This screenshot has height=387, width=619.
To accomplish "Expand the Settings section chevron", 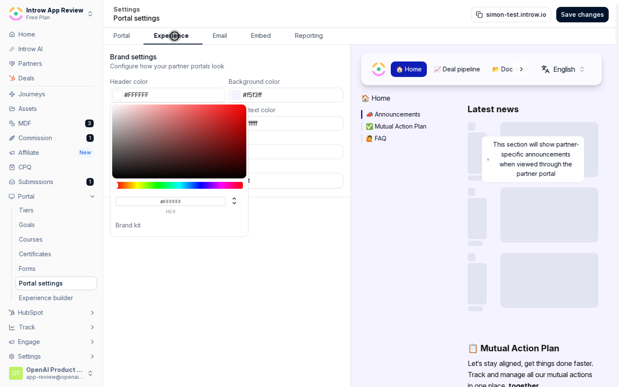I will click(92, 356).
